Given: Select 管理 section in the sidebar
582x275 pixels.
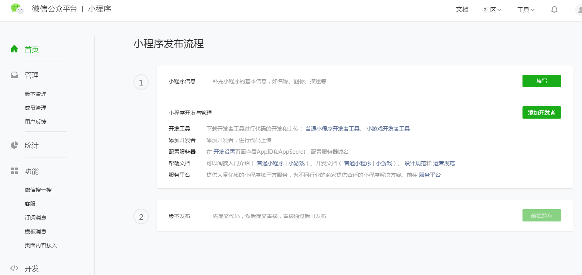Looking at the screenshot, I should (x=32, y=75).
